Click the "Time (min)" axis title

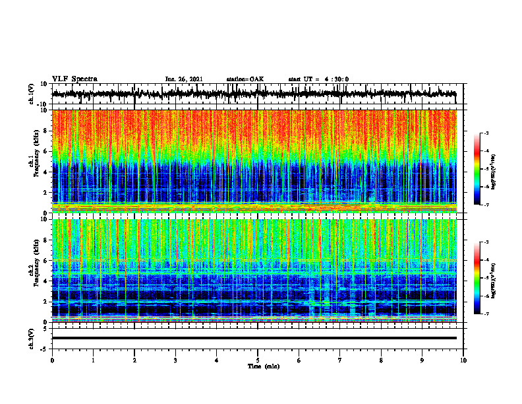[264, 366]
